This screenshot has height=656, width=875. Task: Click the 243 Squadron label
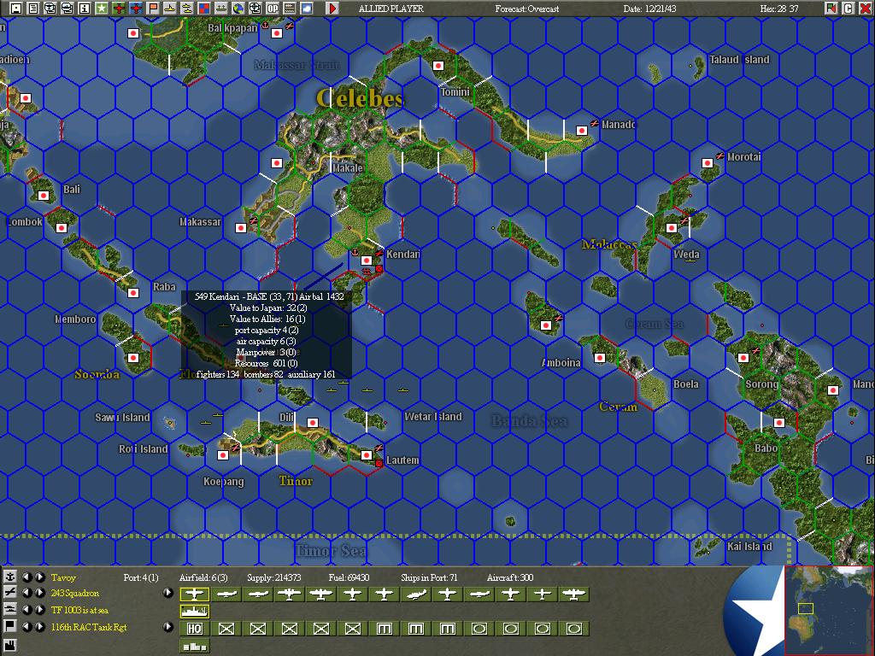tap(75, 593)
